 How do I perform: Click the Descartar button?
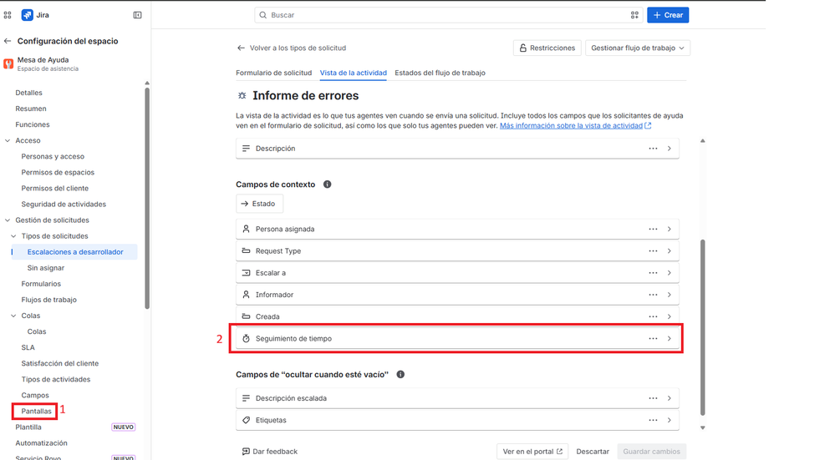coord(593,452)
